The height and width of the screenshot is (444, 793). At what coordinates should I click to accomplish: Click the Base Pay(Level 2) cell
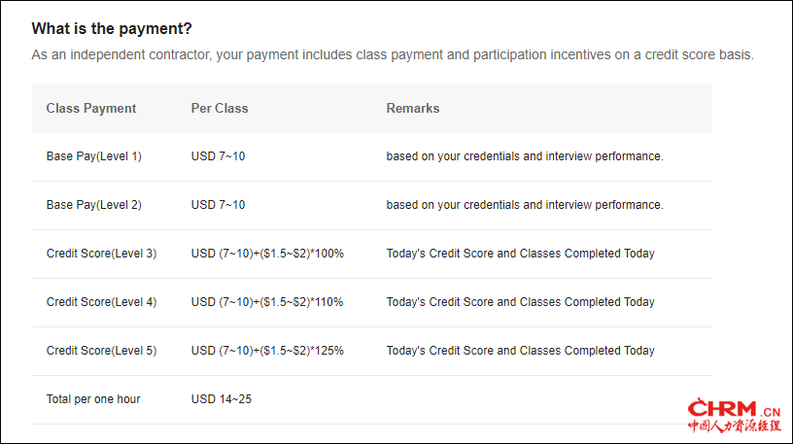tap(94, 205)
